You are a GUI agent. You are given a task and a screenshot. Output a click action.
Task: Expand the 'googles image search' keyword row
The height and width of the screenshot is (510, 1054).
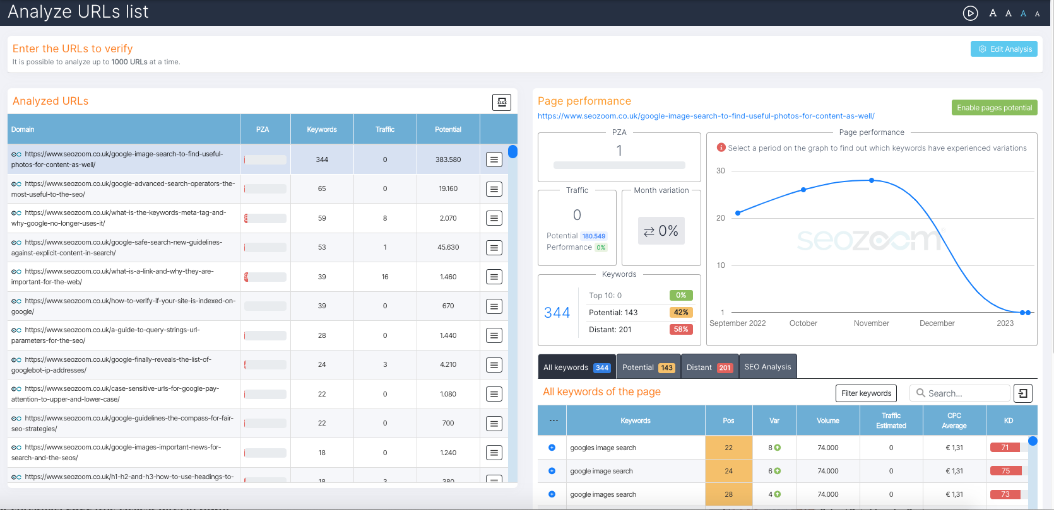tap(552, 448)
